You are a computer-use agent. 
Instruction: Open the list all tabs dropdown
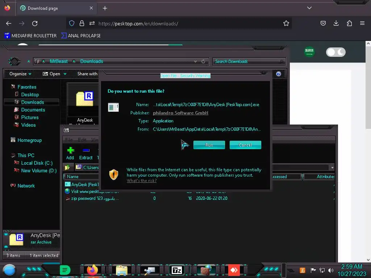pyautogui.click(x=309, y=8)
